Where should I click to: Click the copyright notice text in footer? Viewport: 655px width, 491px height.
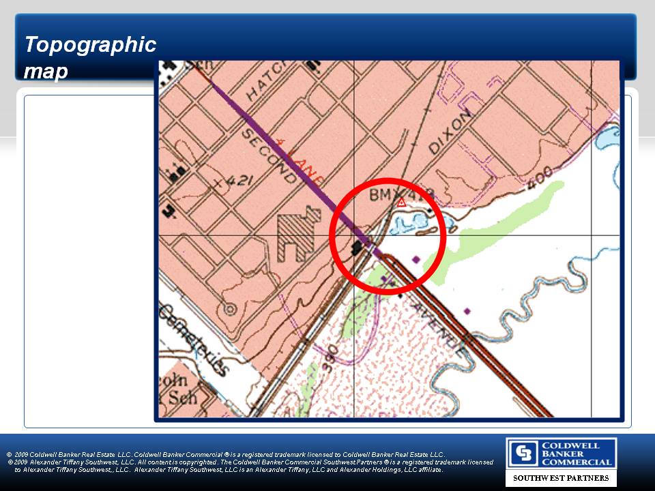coord(249,462)
